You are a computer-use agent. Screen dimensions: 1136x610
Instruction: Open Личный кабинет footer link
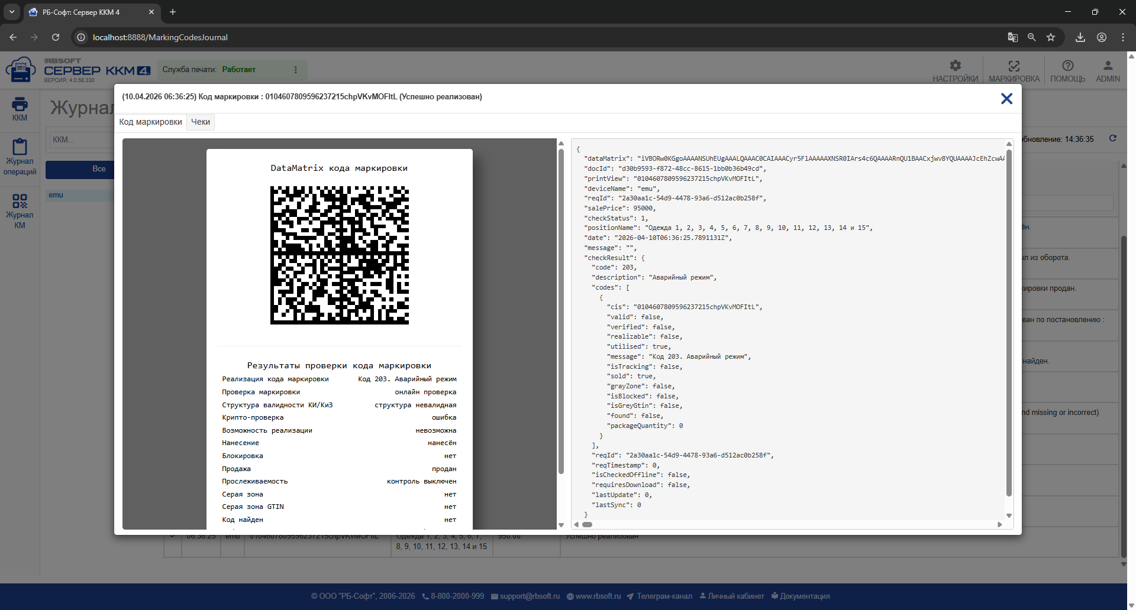pos(732,596)
